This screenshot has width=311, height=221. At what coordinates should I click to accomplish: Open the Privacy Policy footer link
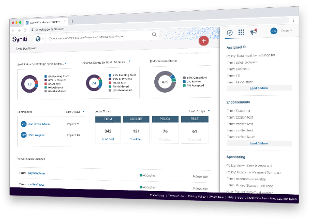(197, 197)
